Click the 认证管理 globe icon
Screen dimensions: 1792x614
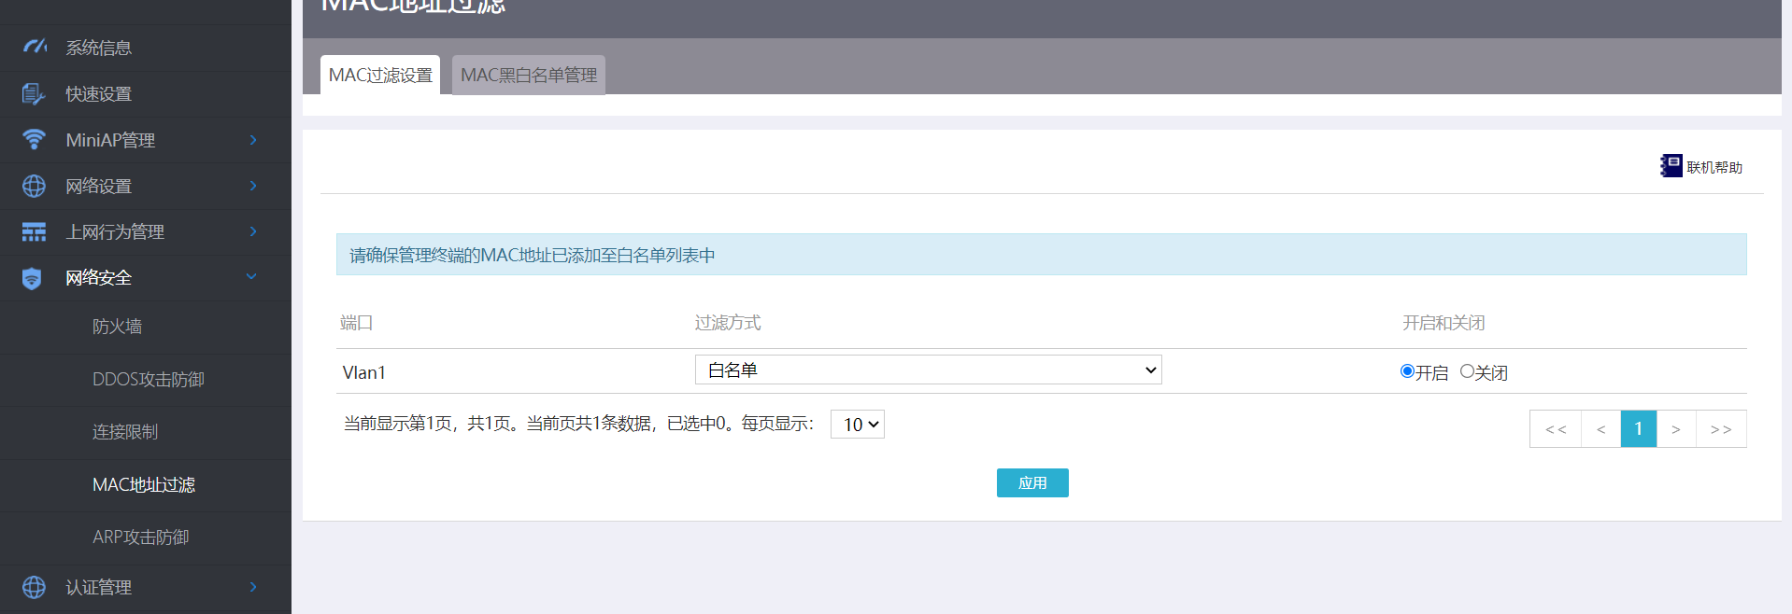pyautogui.click(x=34, y=587)
